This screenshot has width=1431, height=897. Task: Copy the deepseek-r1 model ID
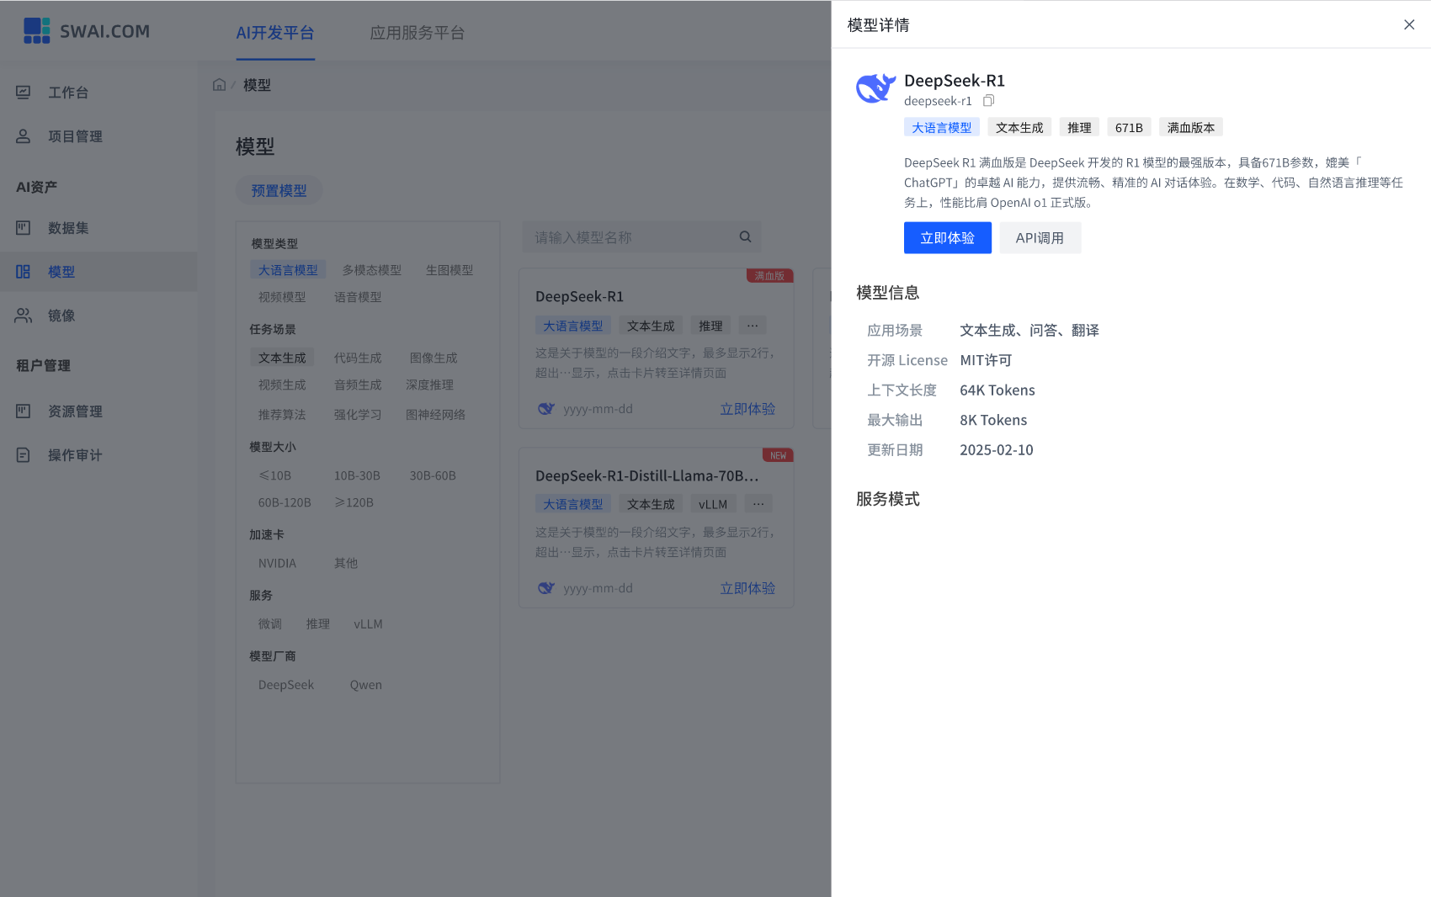(x=989, y=101)
